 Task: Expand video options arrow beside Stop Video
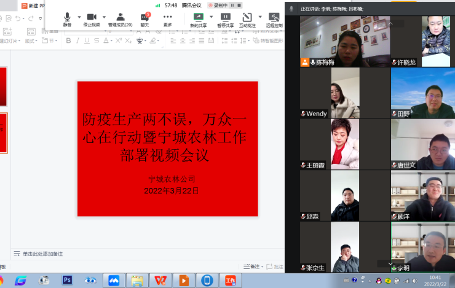tap(104, 17)
